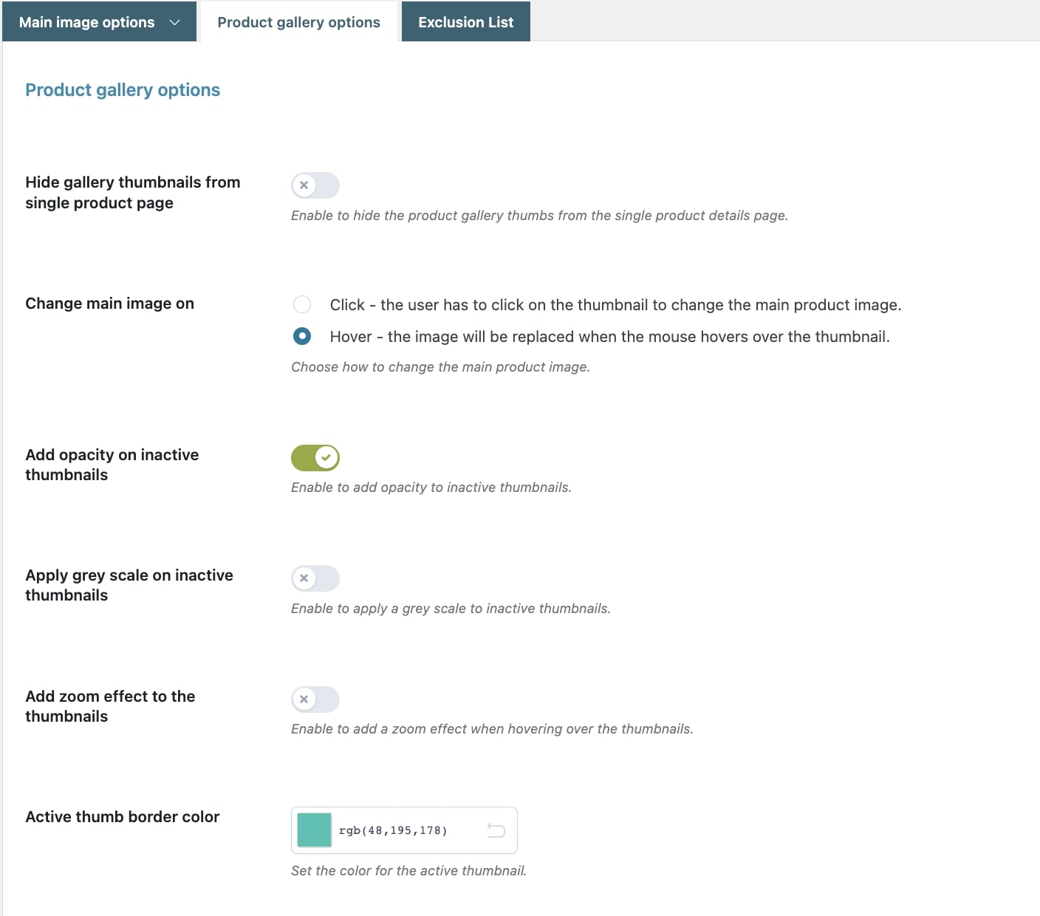Click the 'Enable to hide the product gallery thumbs' description
1040x916 pixels.
point(539,216)
